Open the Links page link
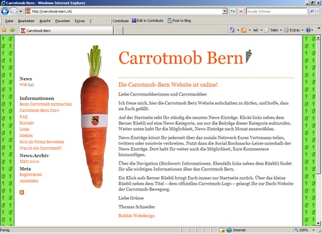Screen dimensions: 322x234 pos(25,129)
